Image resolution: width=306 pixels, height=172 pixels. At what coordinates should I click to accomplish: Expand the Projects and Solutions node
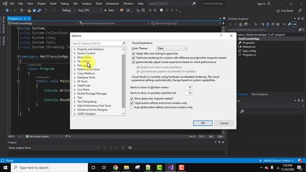tap(75, 49)
